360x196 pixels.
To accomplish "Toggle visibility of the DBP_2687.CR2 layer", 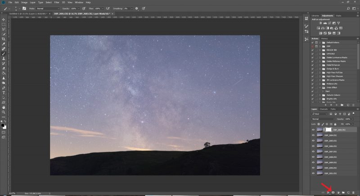I will point(313,151).
